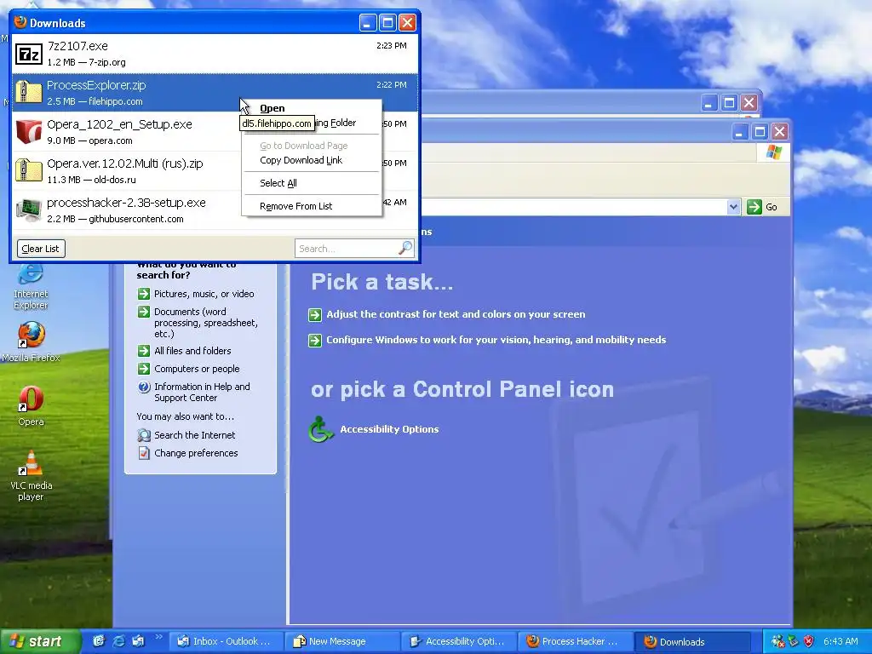Select Documents (word processing, spreadsheet, etc.) search option
Screen dimensions: 872x654
(206, 323)
